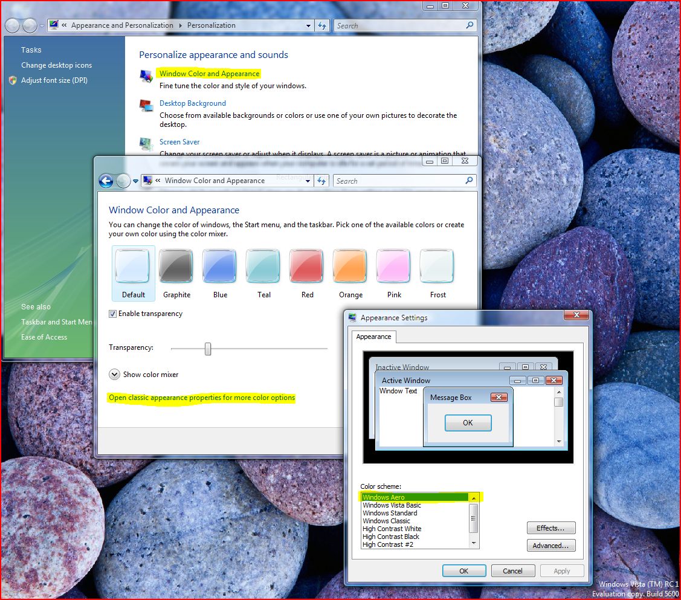Viewport: 681px width, 600px height.
Task: Click OK in Appearance Settings
Action: point(464,570)
